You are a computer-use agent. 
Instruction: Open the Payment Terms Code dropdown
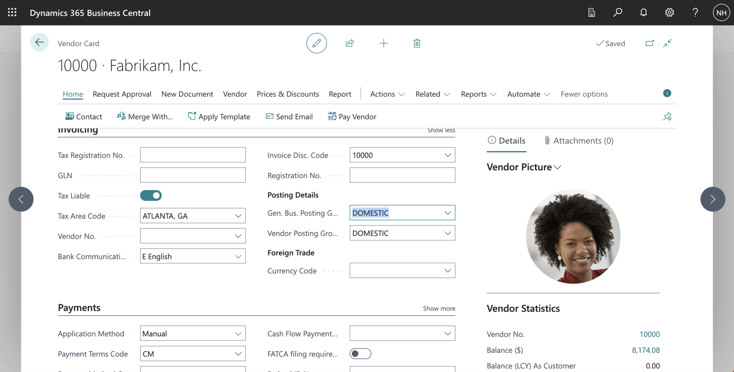238,354
